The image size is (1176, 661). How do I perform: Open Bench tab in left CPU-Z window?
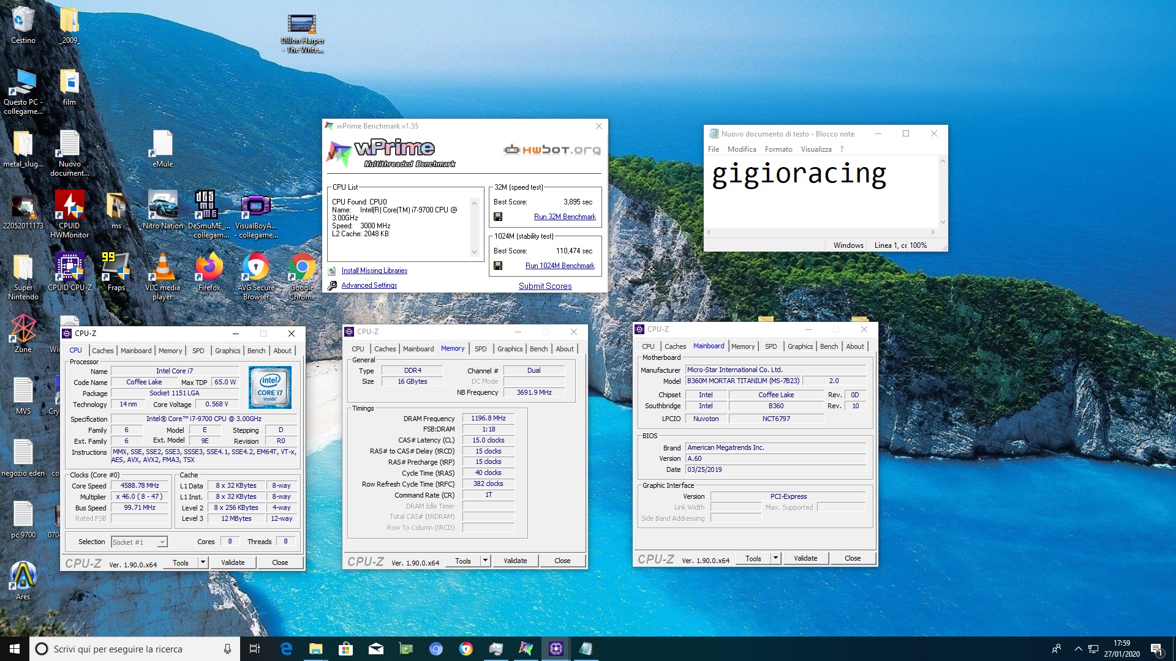[x=256, y=351]
